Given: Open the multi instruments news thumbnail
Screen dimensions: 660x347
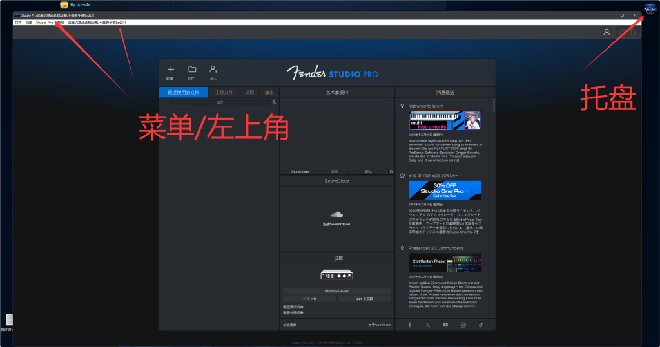Looking at the screenshot, I should 445,121.
